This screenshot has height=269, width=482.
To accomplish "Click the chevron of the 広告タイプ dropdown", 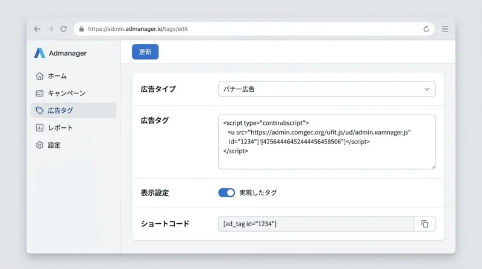I will point(427,89).
